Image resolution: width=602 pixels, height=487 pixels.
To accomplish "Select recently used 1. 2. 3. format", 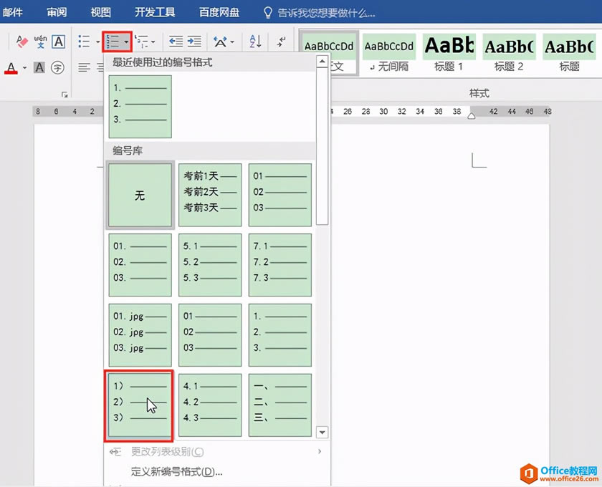I will 140,106.
